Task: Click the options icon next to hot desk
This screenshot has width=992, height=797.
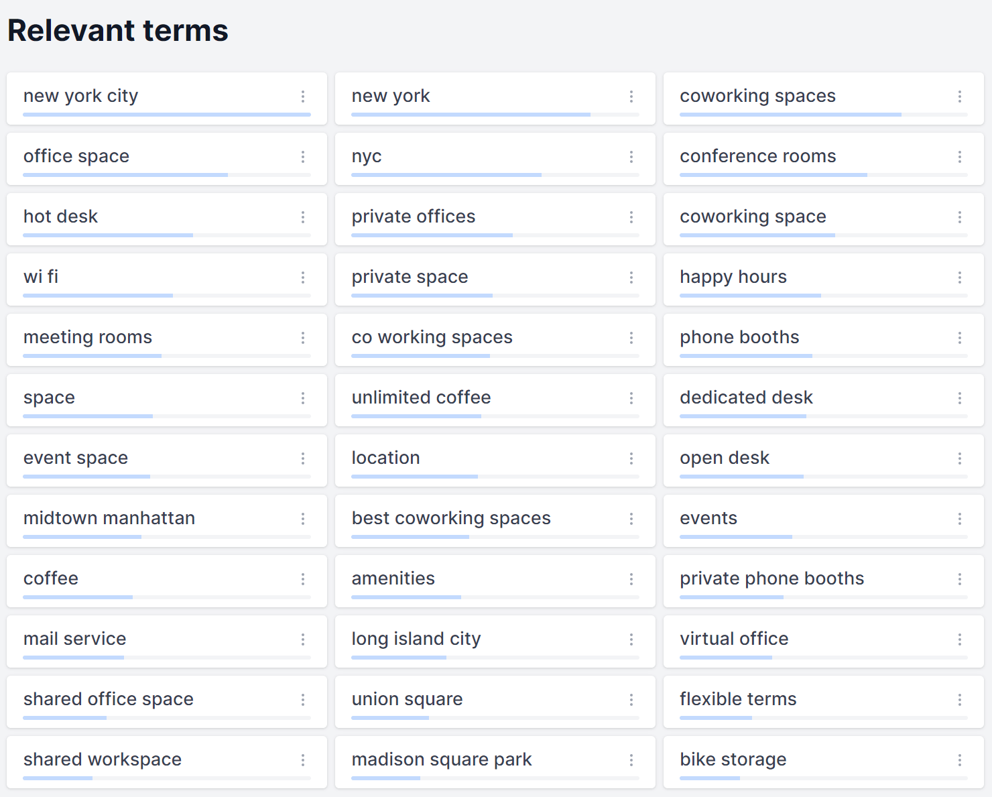Action: pos(303,218)
